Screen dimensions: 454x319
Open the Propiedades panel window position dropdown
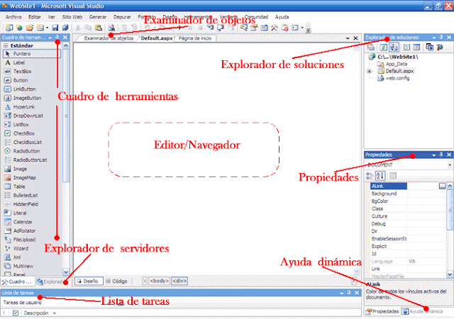433,155
